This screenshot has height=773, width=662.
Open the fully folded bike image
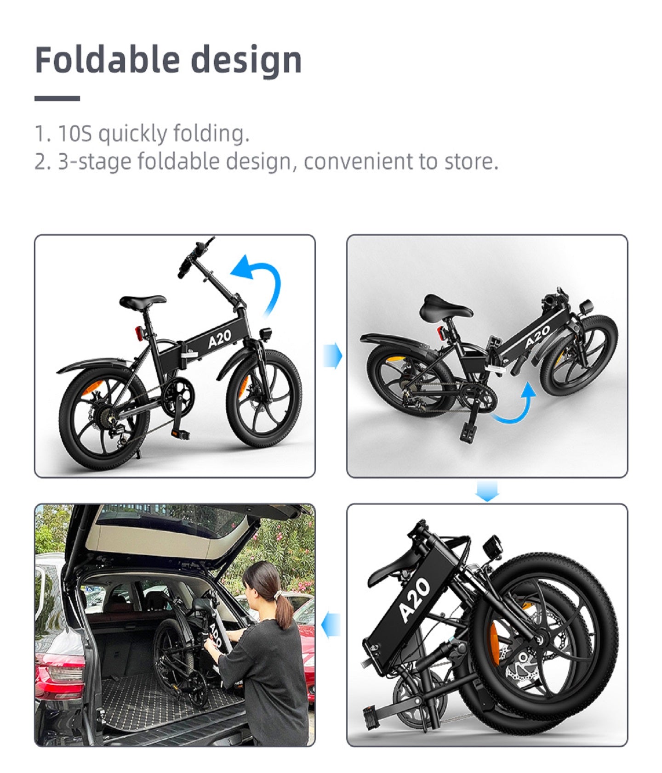[x=487, y=625]
